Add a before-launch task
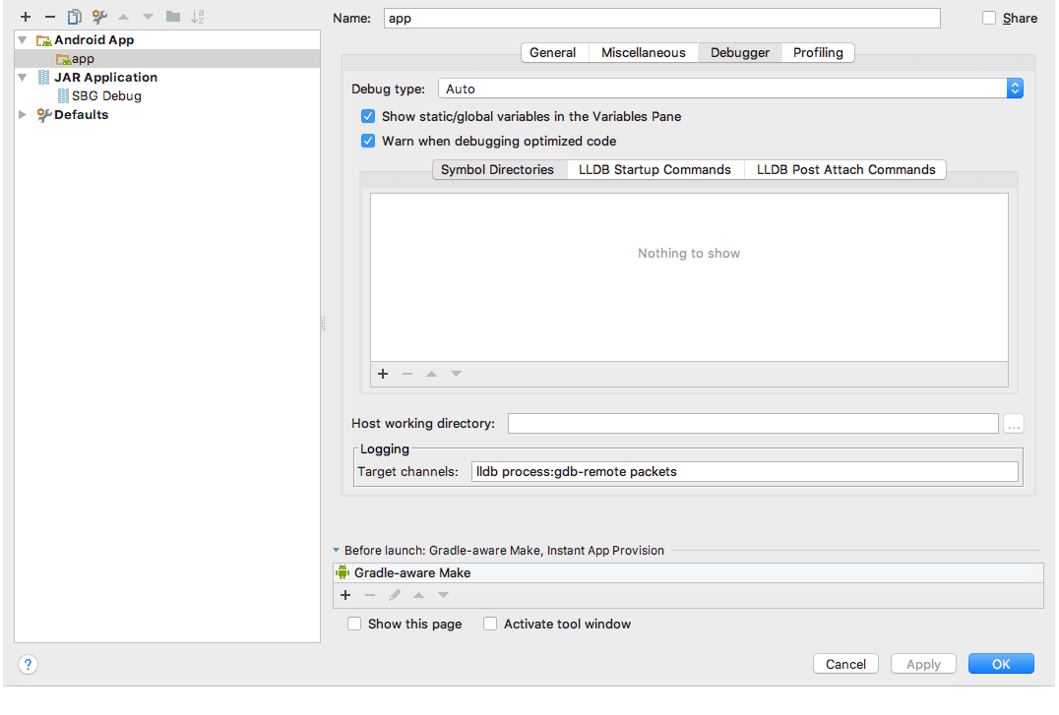The image size is (1059, 715). point(345,595)
